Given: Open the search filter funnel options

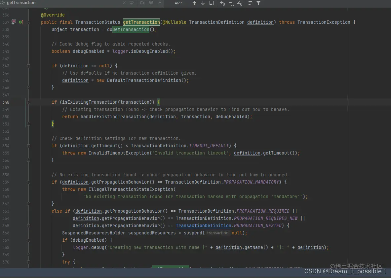Looking at the screenshot, I should coord(258,3).
